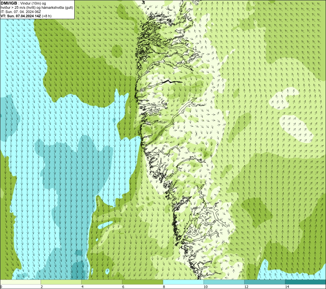Click the darkest teal 14+ m/s swatch
The width and height of the screenshot is (326, 289).
[306, 282]
